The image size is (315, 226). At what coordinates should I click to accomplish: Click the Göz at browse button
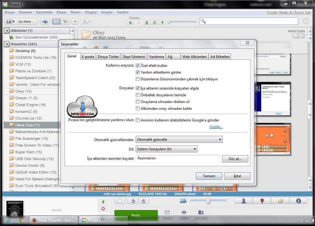click(x=235, y=159)
